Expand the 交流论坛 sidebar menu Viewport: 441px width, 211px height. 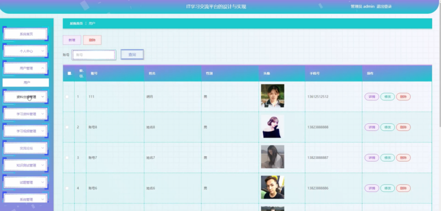coord(26,148)
